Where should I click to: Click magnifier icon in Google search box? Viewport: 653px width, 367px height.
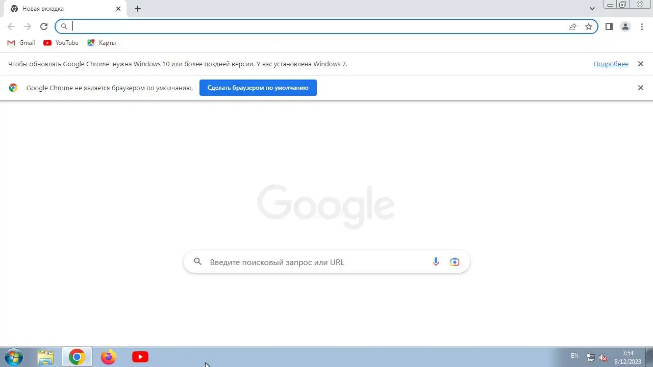point(198,262)
